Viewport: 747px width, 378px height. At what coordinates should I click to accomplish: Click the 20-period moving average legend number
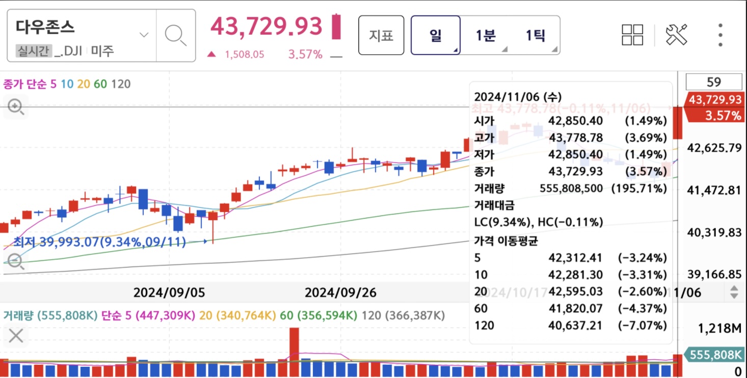[x=84, y=84]
